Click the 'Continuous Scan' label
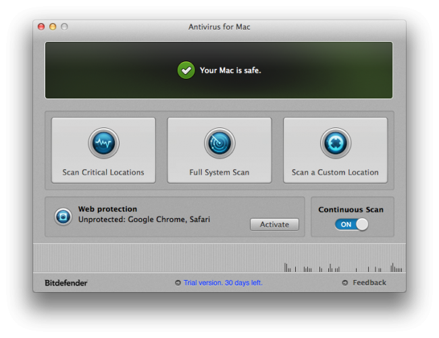439x338 pixels. [351, 210]
